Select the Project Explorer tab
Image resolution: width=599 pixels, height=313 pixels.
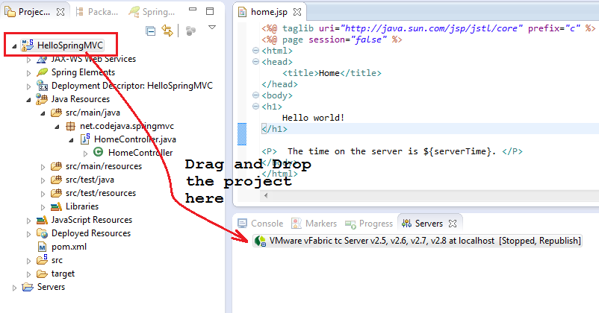click(x=28, y=12)
